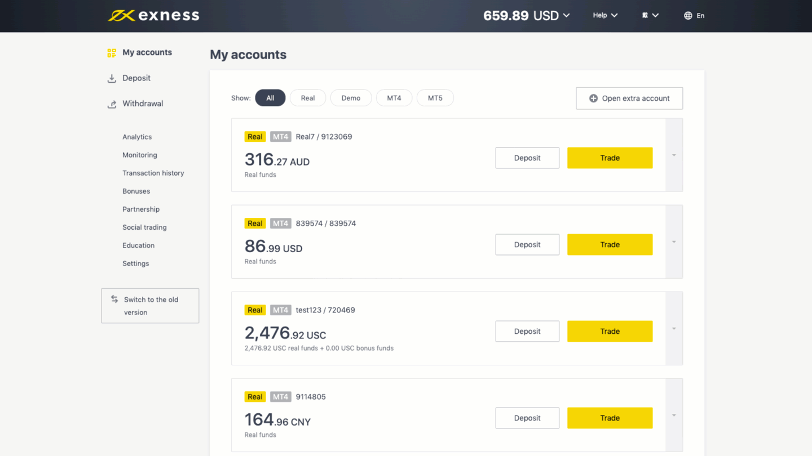Click the Real badge on 9114805 account

point(255,396)
